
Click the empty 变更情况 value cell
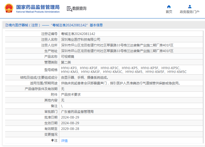(131, 134)
